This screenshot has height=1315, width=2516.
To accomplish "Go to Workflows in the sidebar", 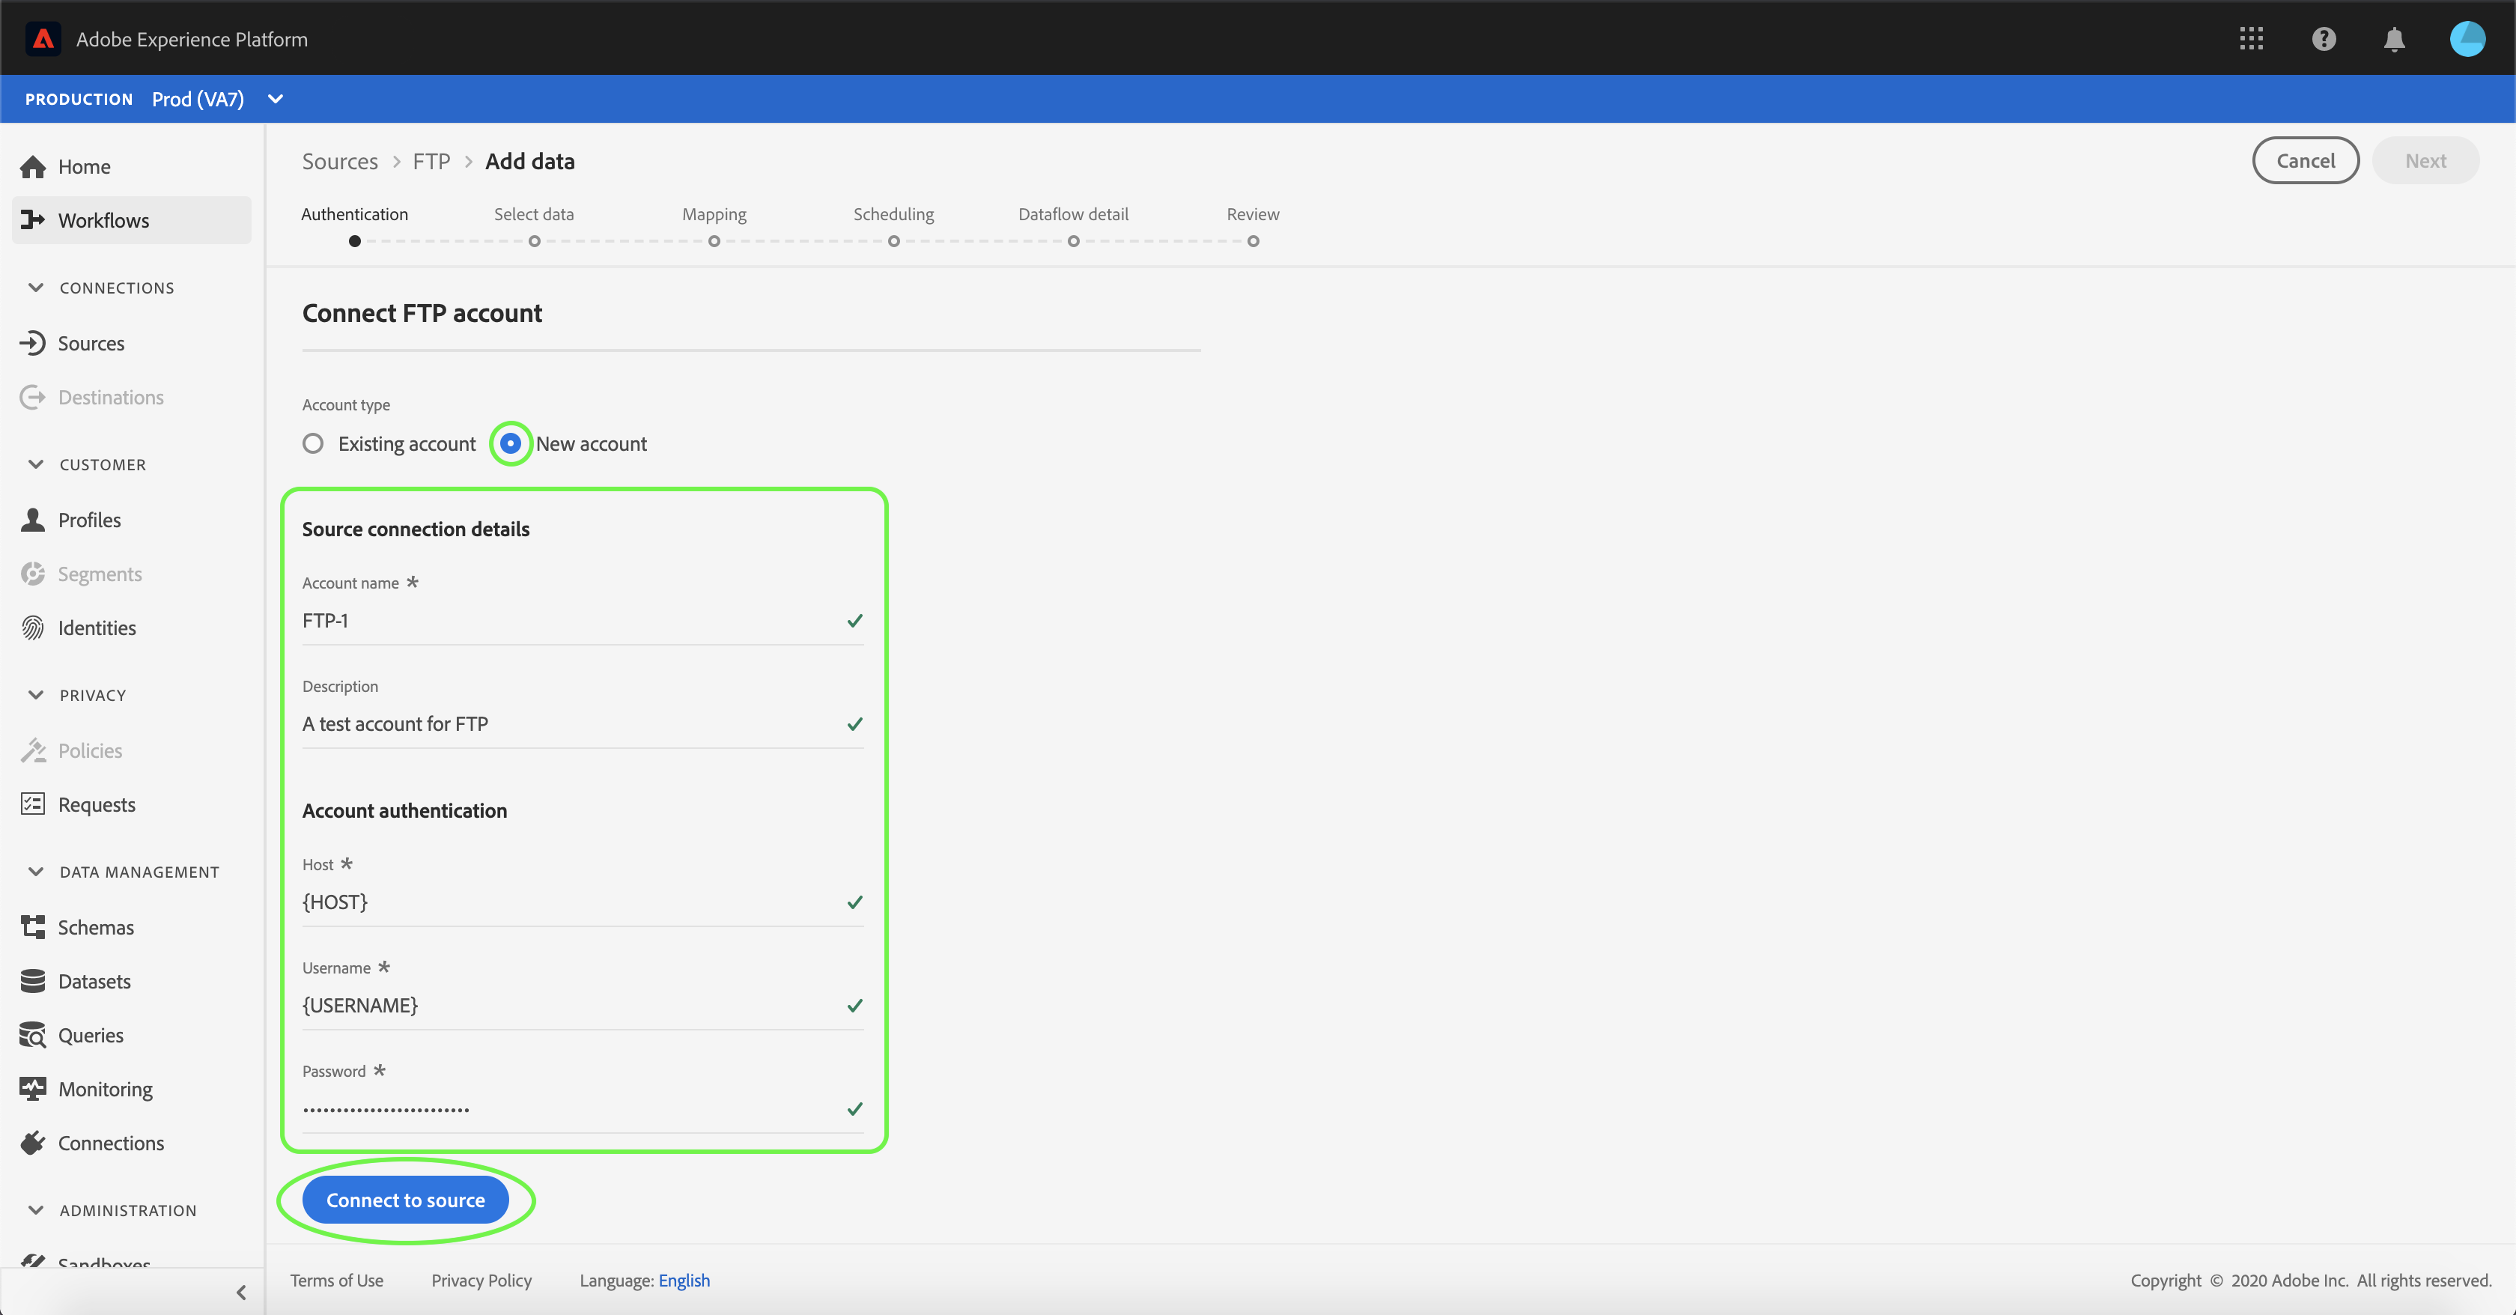I will (x=103, y=221).
